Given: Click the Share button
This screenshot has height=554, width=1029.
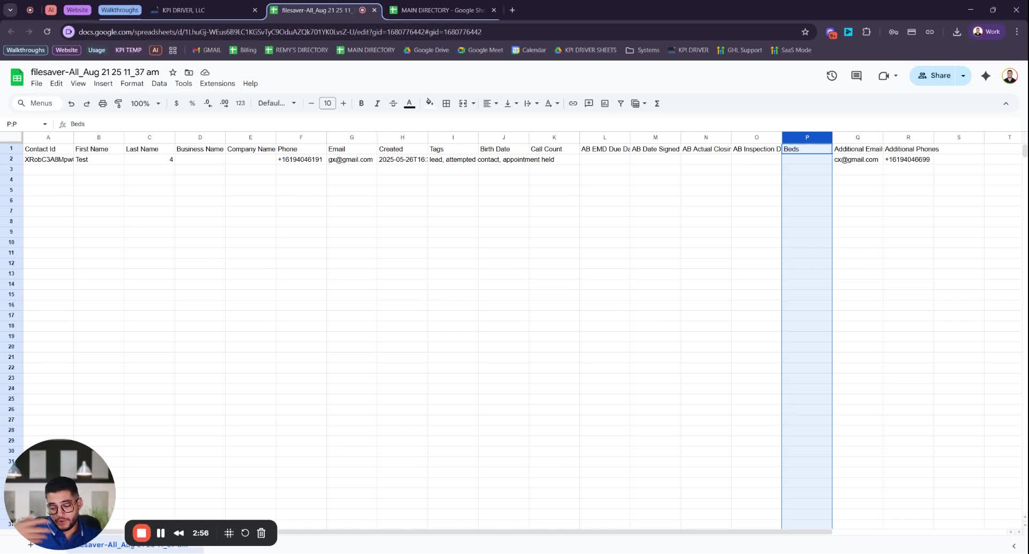Looking at the screenshot, I should click(935, 76).
